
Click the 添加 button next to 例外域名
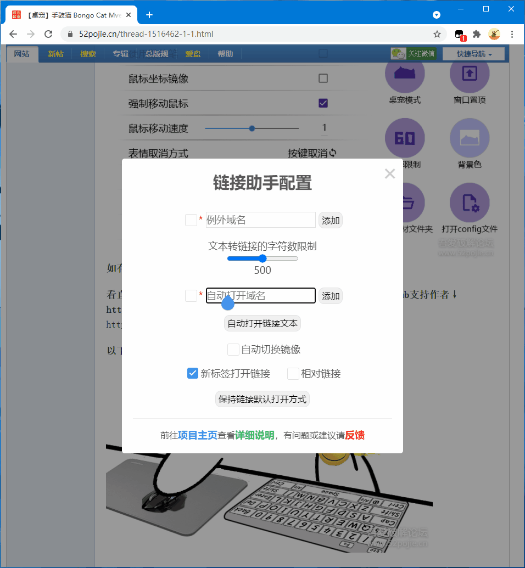click(330, 220)
